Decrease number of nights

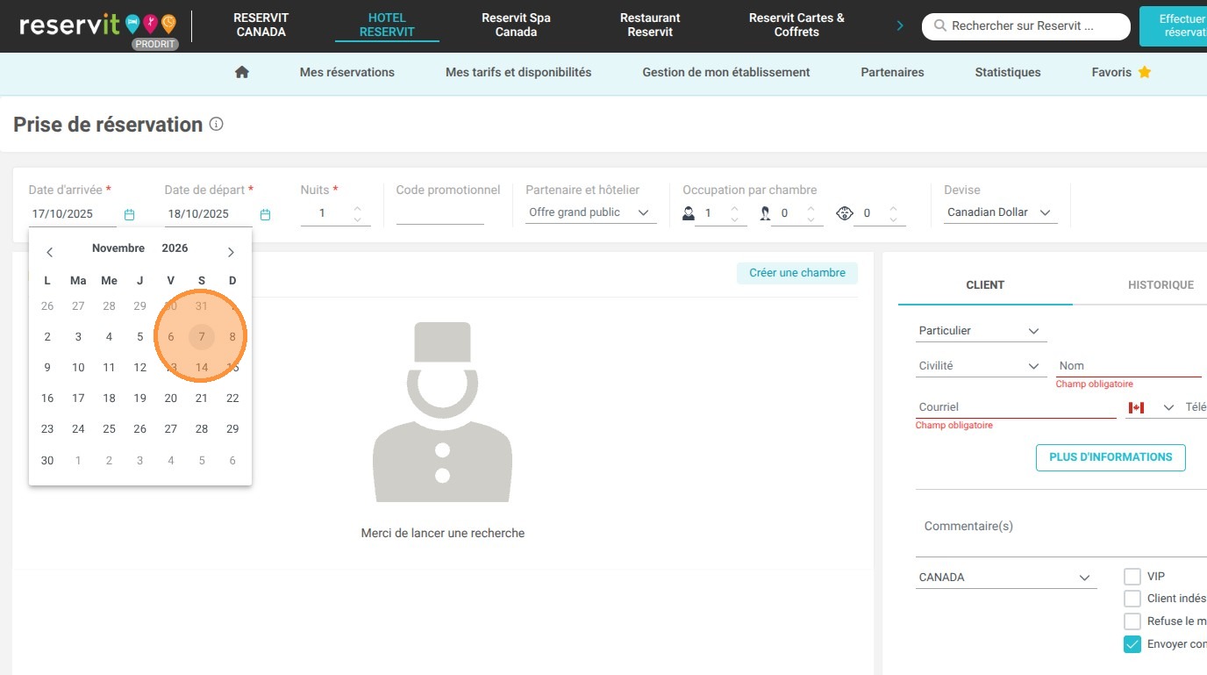tap(357, 219)
